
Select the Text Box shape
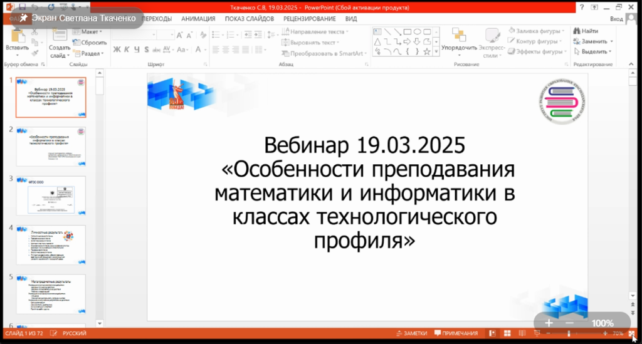pos(377,32)
